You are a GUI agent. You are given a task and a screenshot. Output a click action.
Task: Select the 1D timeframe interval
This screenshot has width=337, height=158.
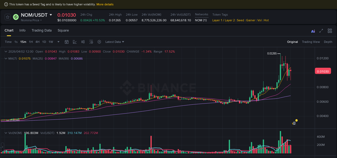click(44, 42)
